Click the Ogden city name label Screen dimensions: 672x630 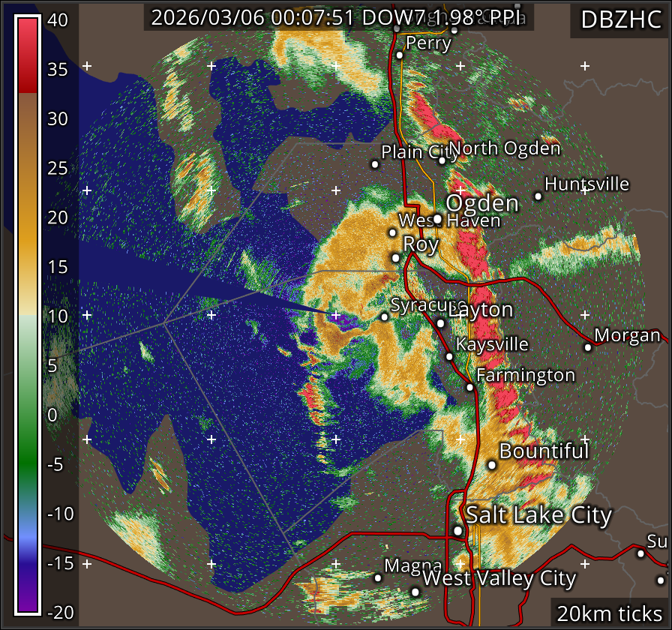(x=482, y=203)
